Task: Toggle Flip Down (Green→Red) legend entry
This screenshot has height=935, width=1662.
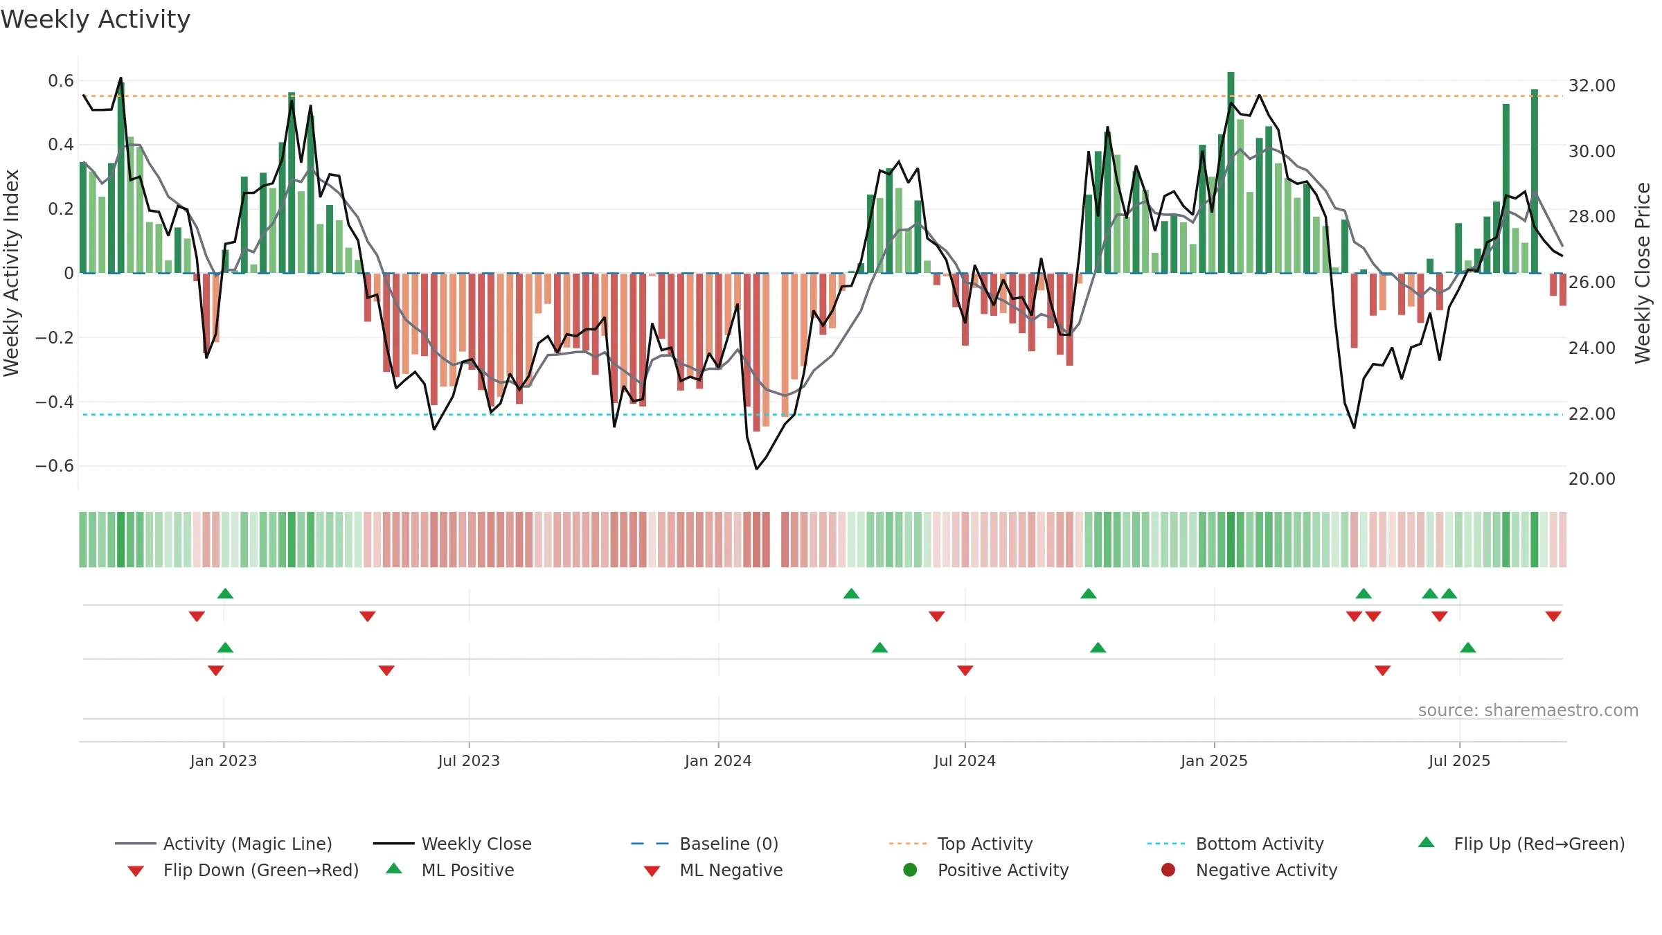Action: 243,870
